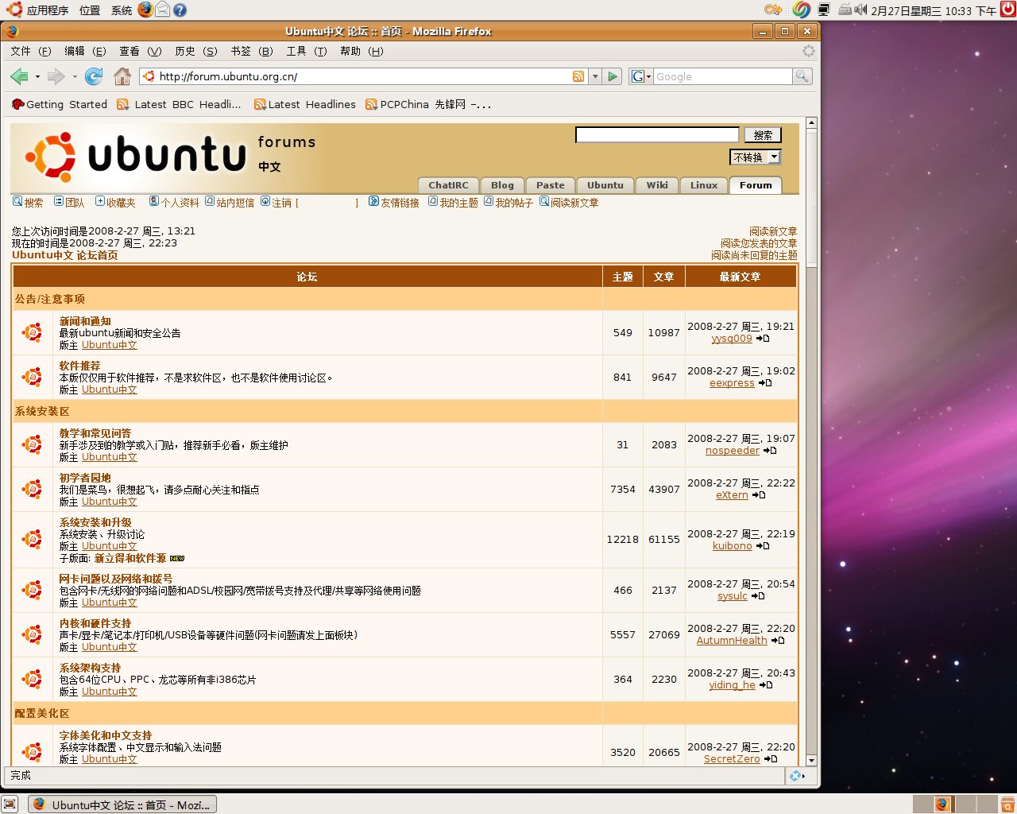
Task: Click the forum icon for 新闻和通知
Action: (x=33, y=332)
